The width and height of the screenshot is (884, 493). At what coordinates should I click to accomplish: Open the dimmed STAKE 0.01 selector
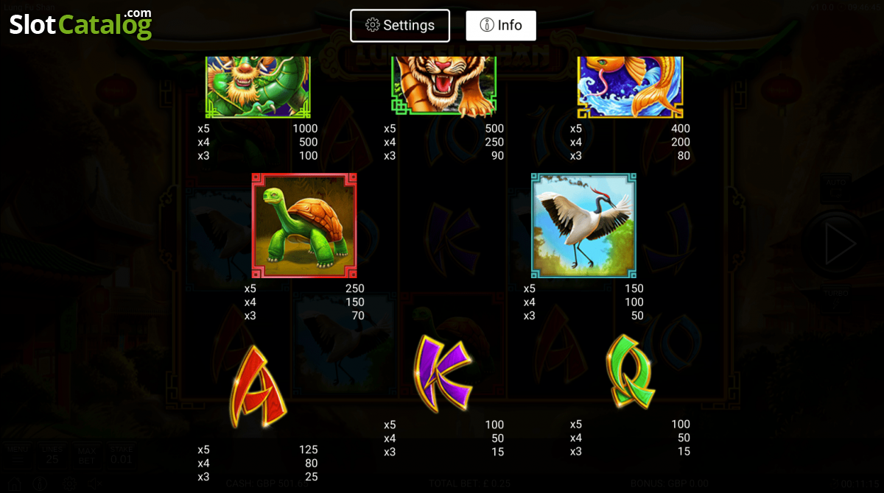click(121, 455)
